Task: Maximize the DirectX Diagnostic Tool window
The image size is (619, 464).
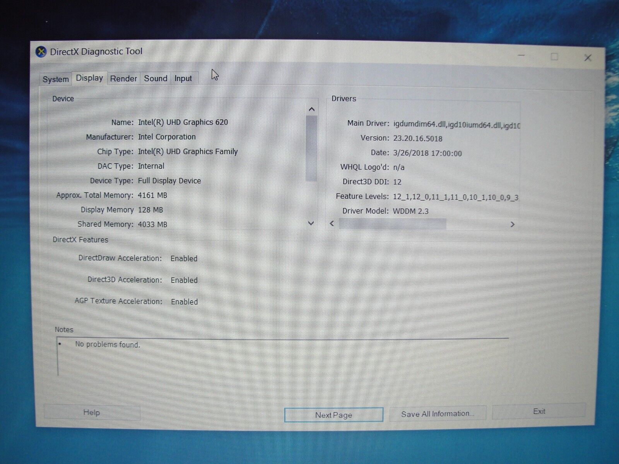Action: (x=554, y=57)
